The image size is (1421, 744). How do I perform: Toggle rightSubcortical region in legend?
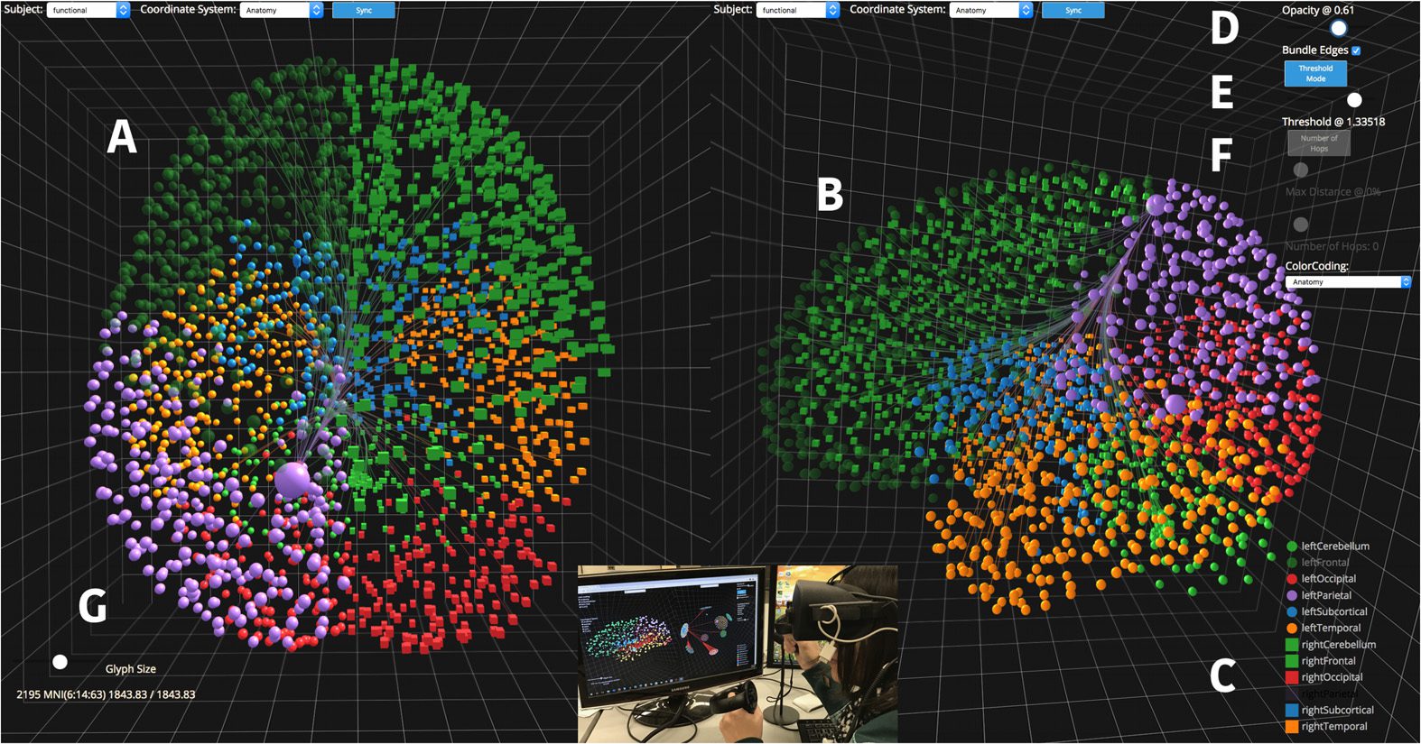pyautogui.click(x=1331, y=711)
